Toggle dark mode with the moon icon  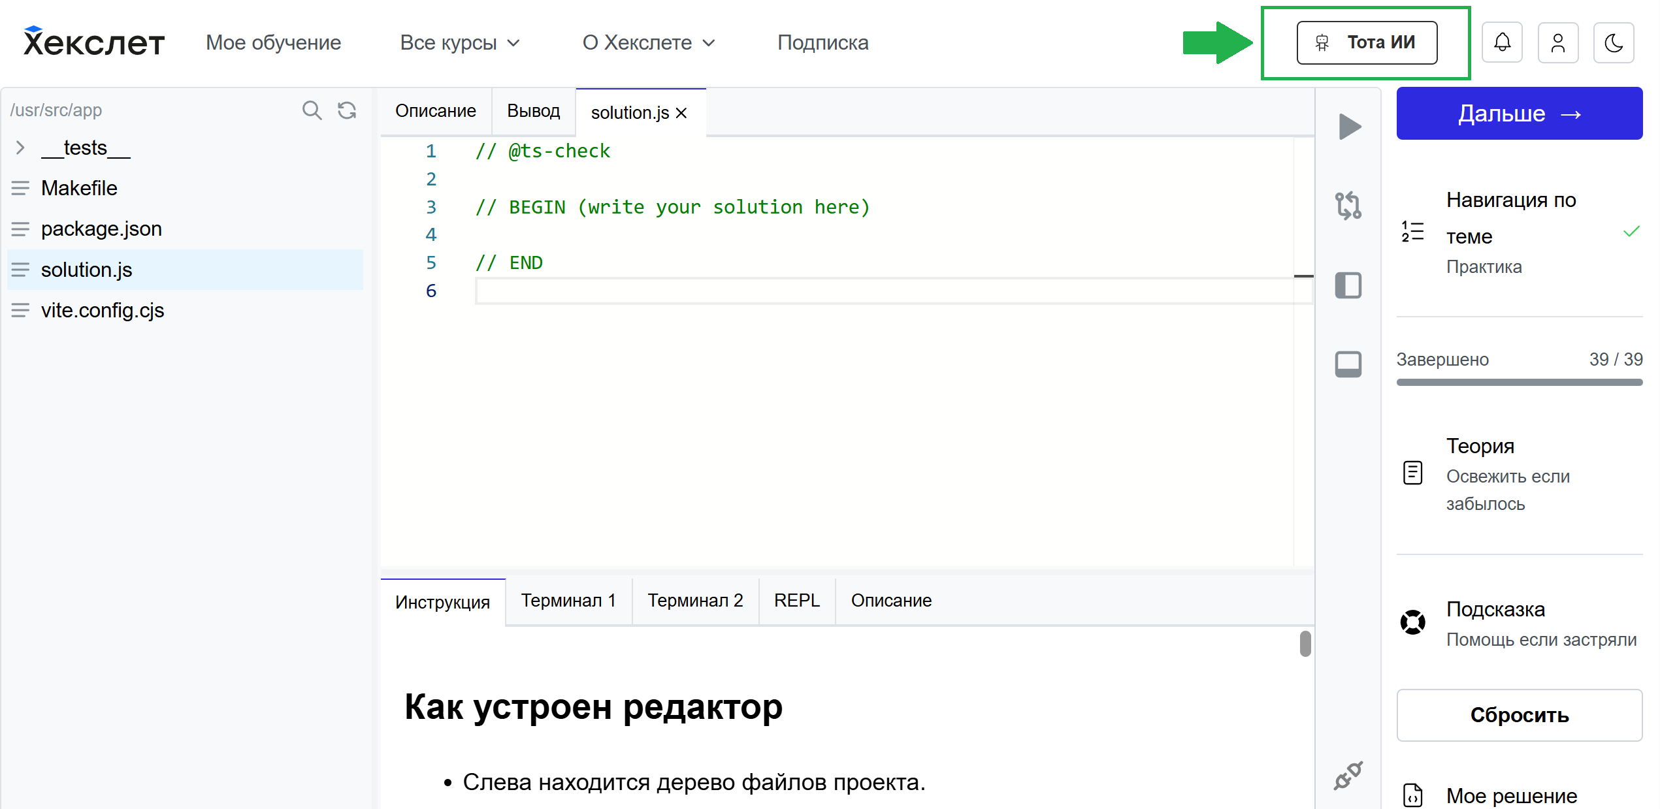[1613, 43]
